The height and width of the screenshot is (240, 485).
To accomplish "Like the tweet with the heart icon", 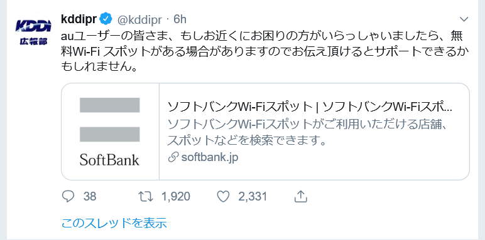I will 223,197.
